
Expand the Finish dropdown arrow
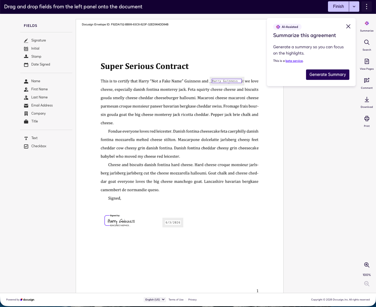coord(354,7)
